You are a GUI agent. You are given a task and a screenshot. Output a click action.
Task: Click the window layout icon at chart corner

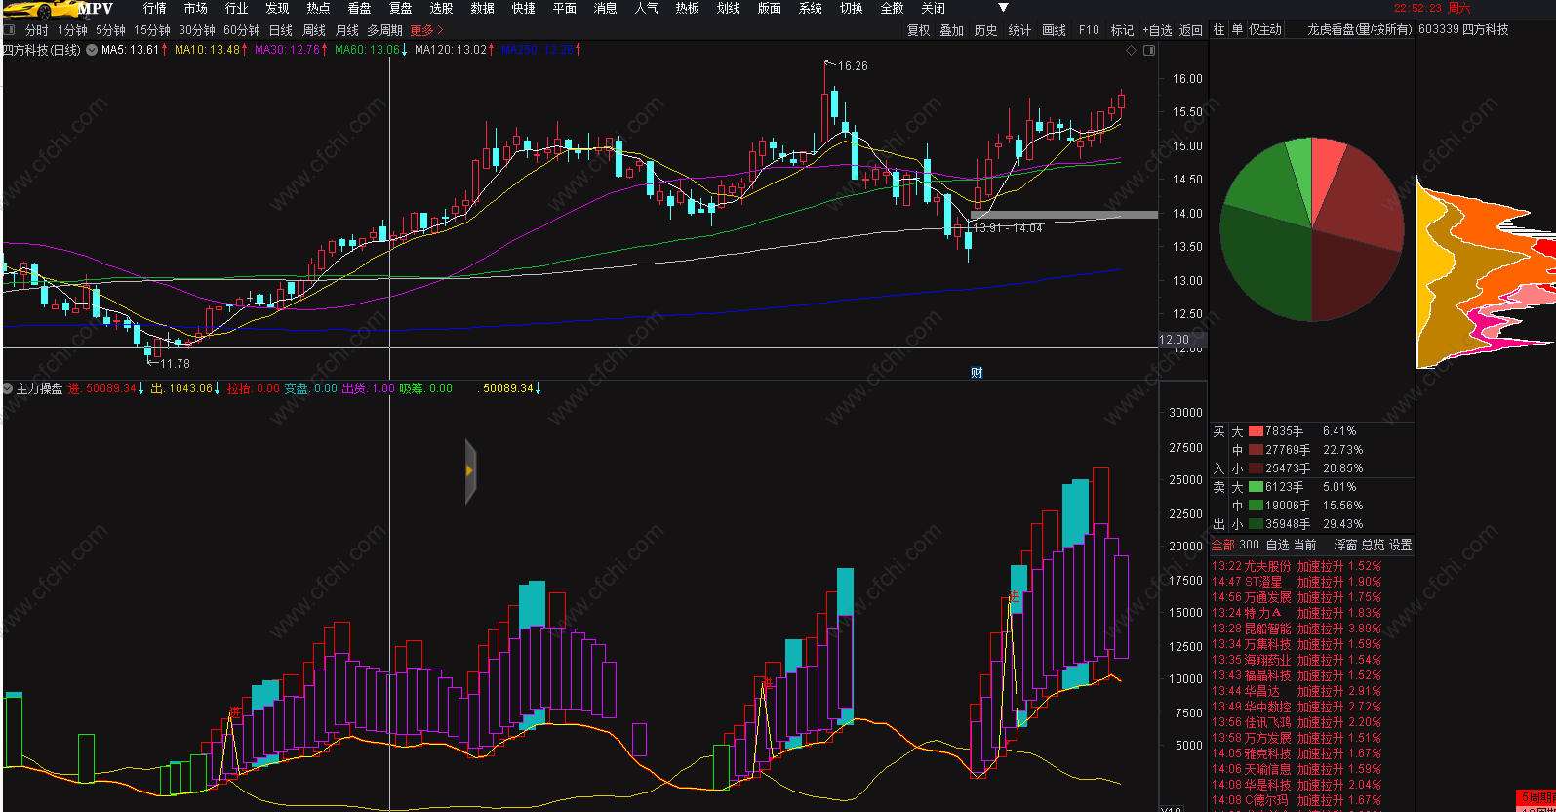tap(1149, 50)
